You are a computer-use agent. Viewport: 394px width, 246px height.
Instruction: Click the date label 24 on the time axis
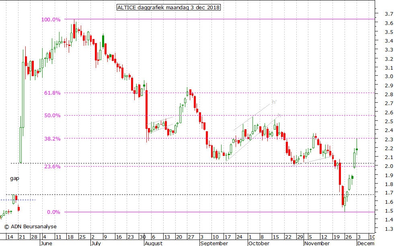239,237
